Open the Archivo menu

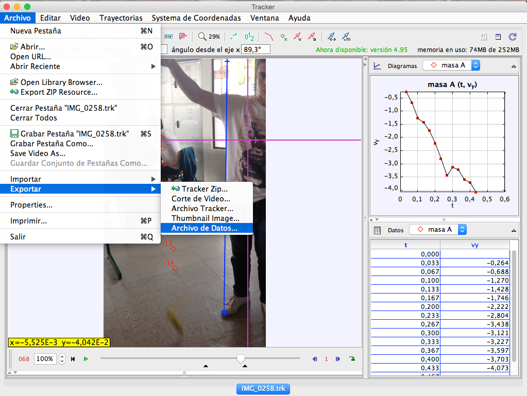[x=17, y=18]
